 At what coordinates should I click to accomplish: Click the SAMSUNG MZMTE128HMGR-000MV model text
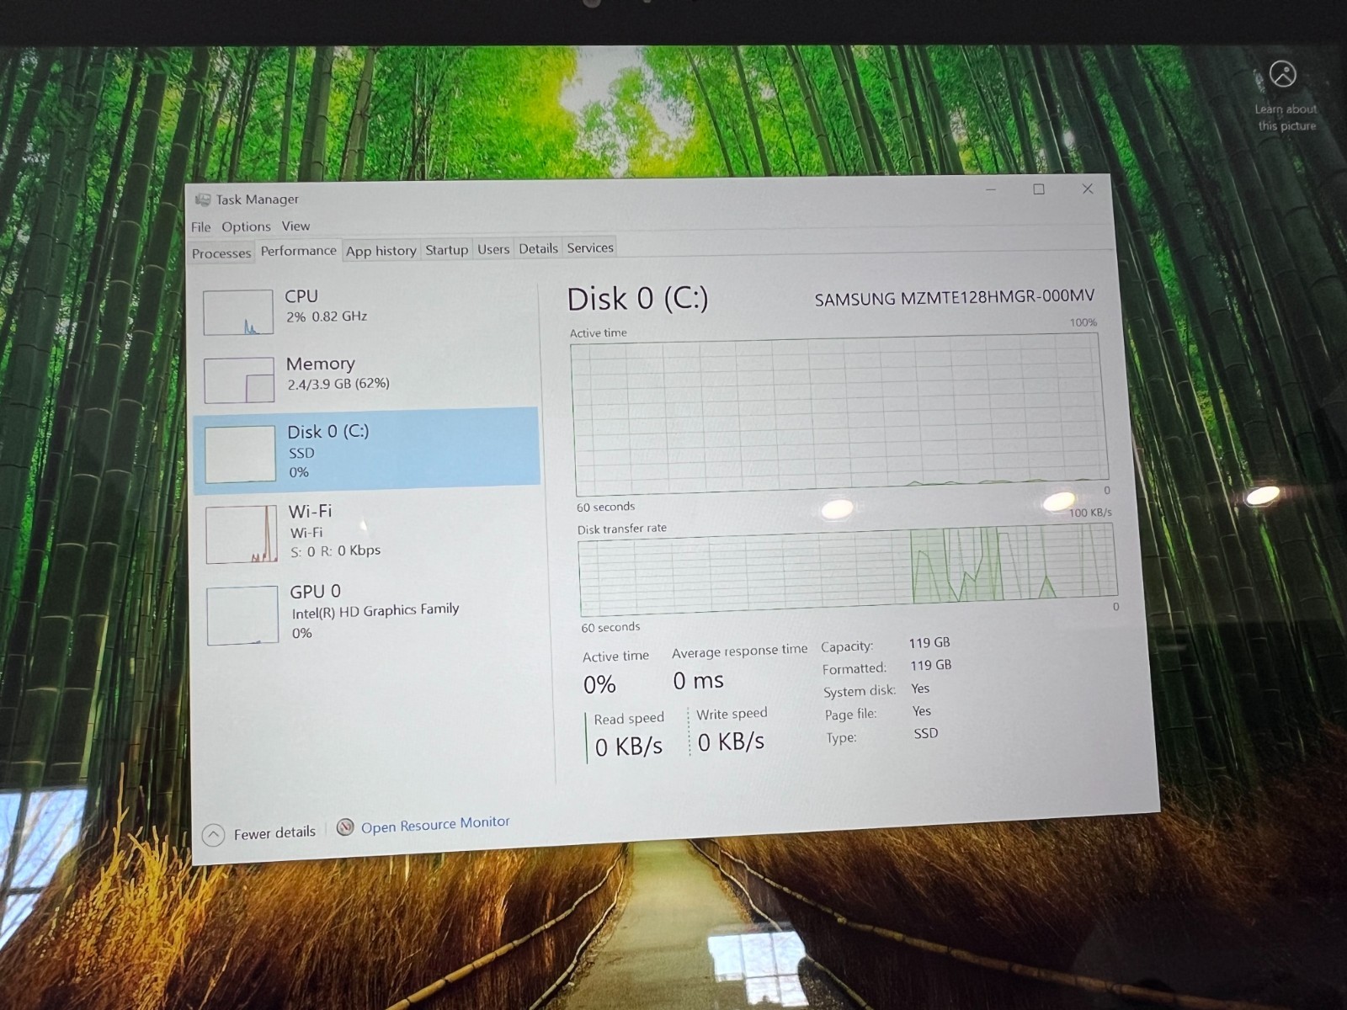[x=955, y=297]
